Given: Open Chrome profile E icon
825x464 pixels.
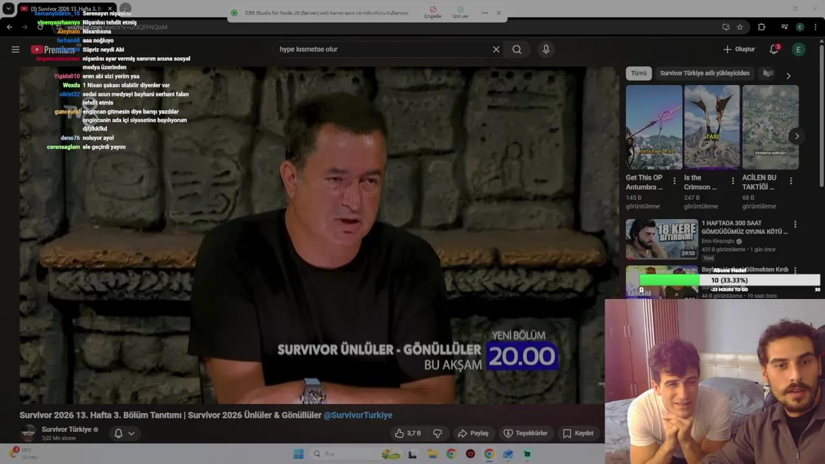Looking at the screenshot, I should pyautogui.click(x=800, y=27).
